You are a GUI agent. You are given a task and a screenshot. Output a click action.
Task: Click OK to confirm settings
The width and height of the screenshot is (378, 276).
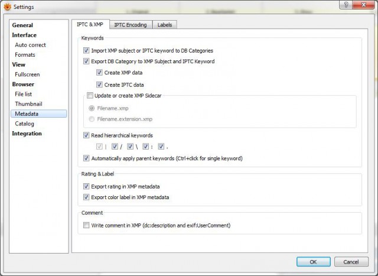tap(314, 262)
